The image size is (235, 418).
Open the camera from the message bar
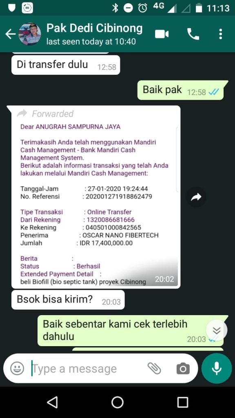(183, 369)
